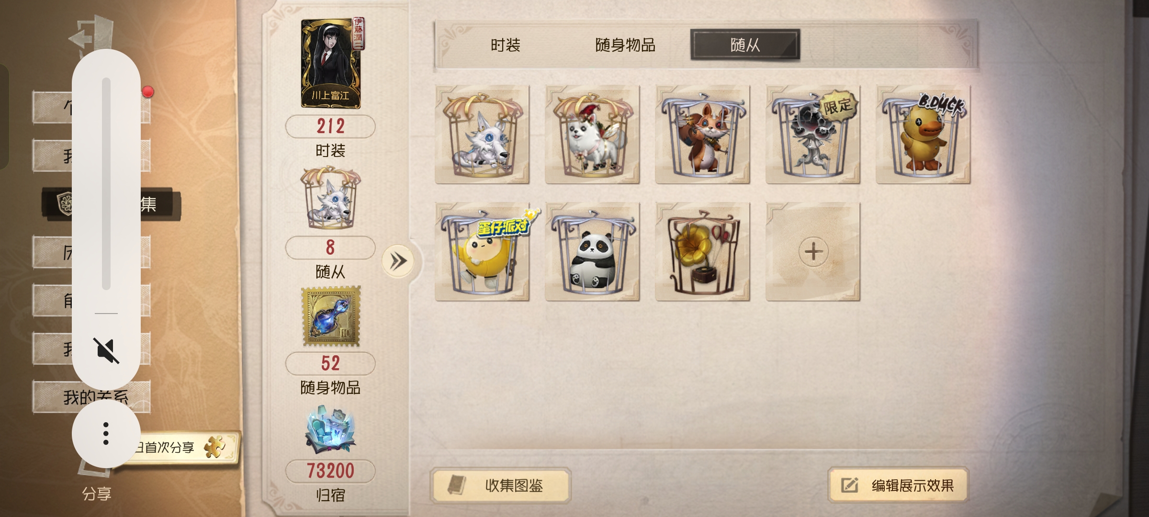Screen dimensions: 1149x517
Task: Select the Eggy Party yellow follower
Action: point(482,252)
